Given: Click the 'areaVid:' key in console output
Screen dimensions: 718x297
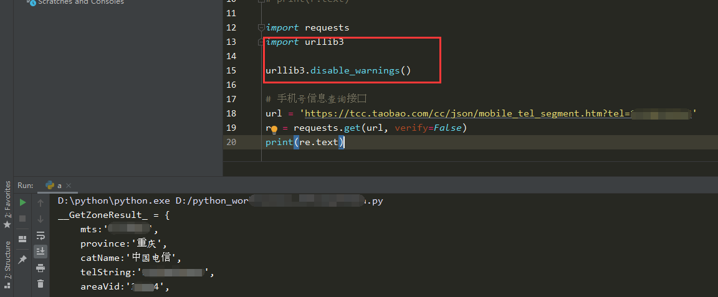Looking at the screenshot, I should pos(103,287).
